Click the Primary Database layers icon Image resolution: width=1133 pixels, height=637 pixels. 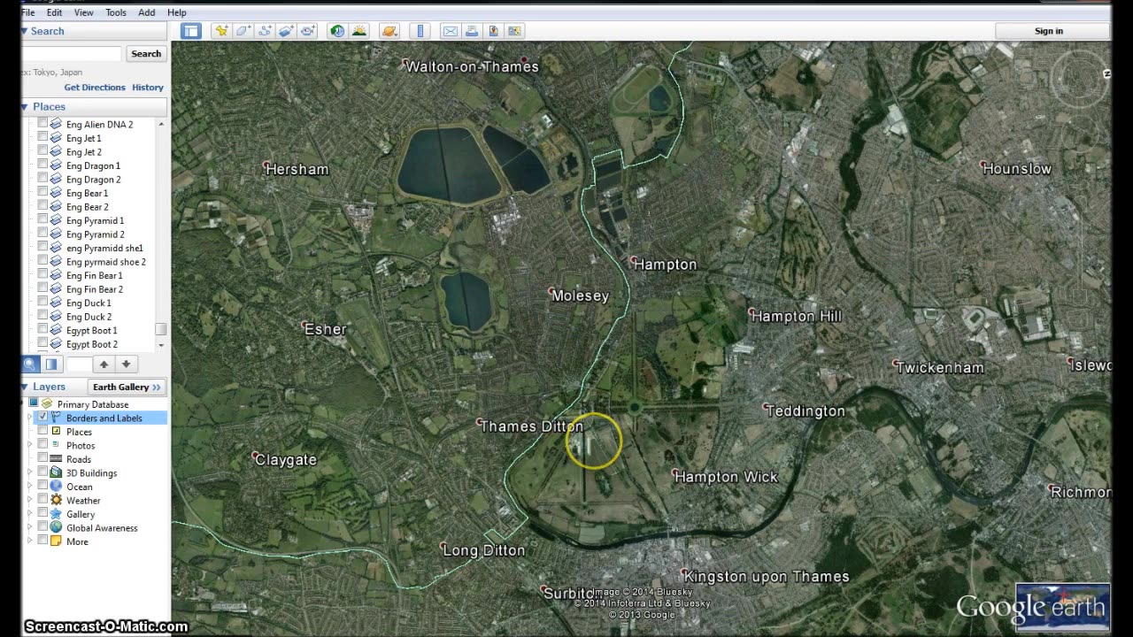tap(47, 403)
